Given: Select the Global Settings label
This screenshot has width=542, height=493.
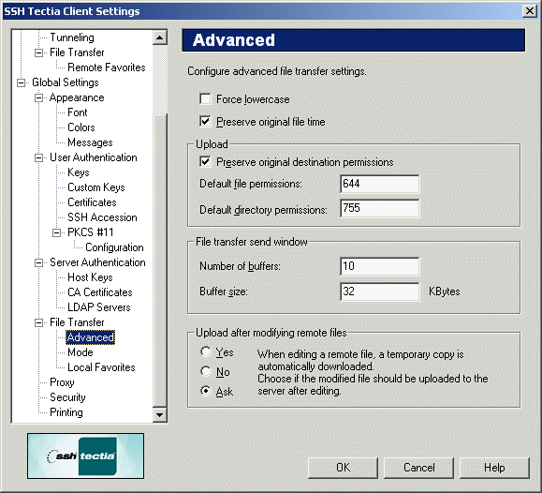Looking at the screenshot, I should tap(66, 82).
